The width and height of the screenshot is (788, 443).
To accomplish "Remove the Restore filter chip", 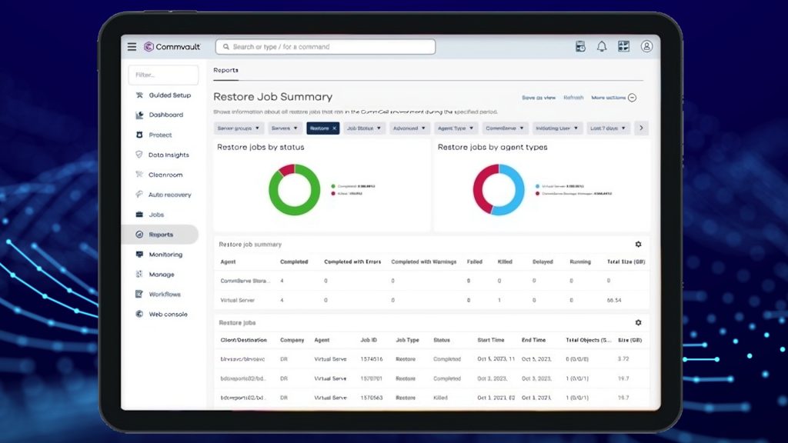I will [335, 128].
